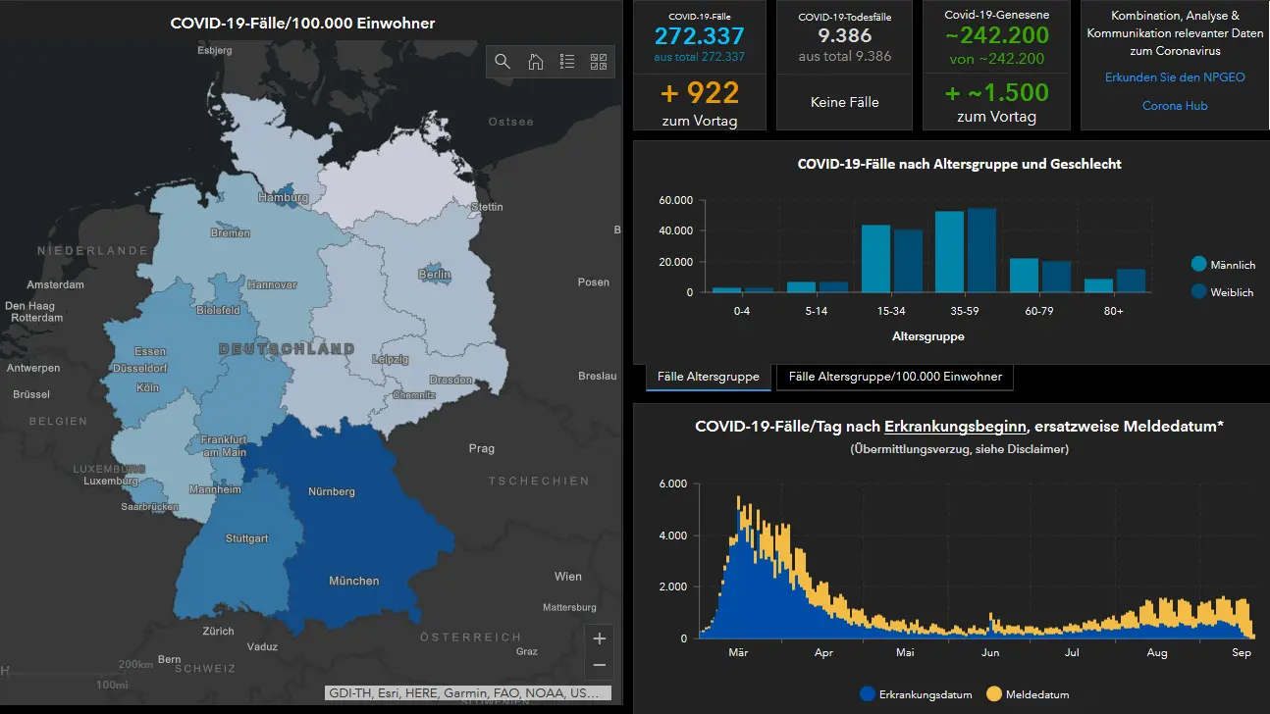Hide Meldedatum series via legend marker

993,694
